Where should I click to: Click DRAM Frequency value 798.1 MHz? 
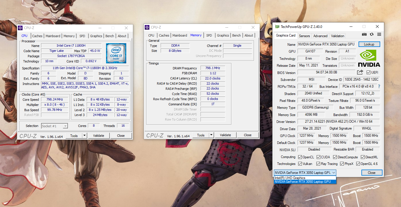[x=213, y=68]
